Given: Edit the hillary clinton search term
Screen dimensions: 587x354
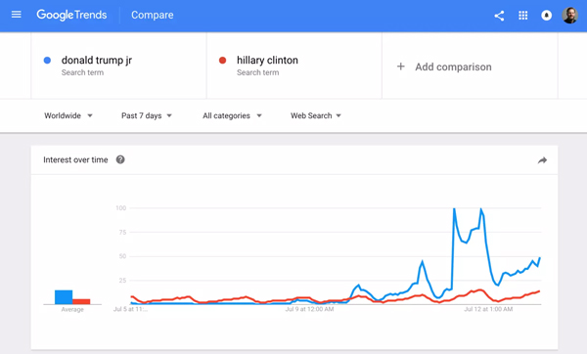Looking at the screenshot, I should (x=267, y=61).
